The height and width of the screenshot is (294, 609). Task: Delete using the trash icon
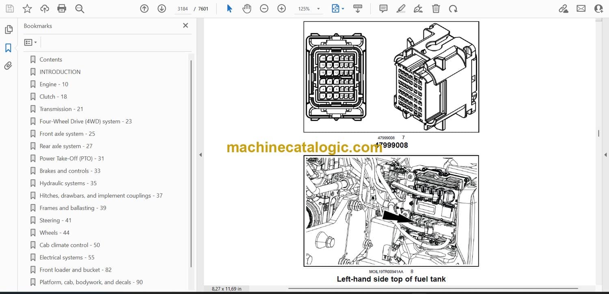(x=436, y=9)
